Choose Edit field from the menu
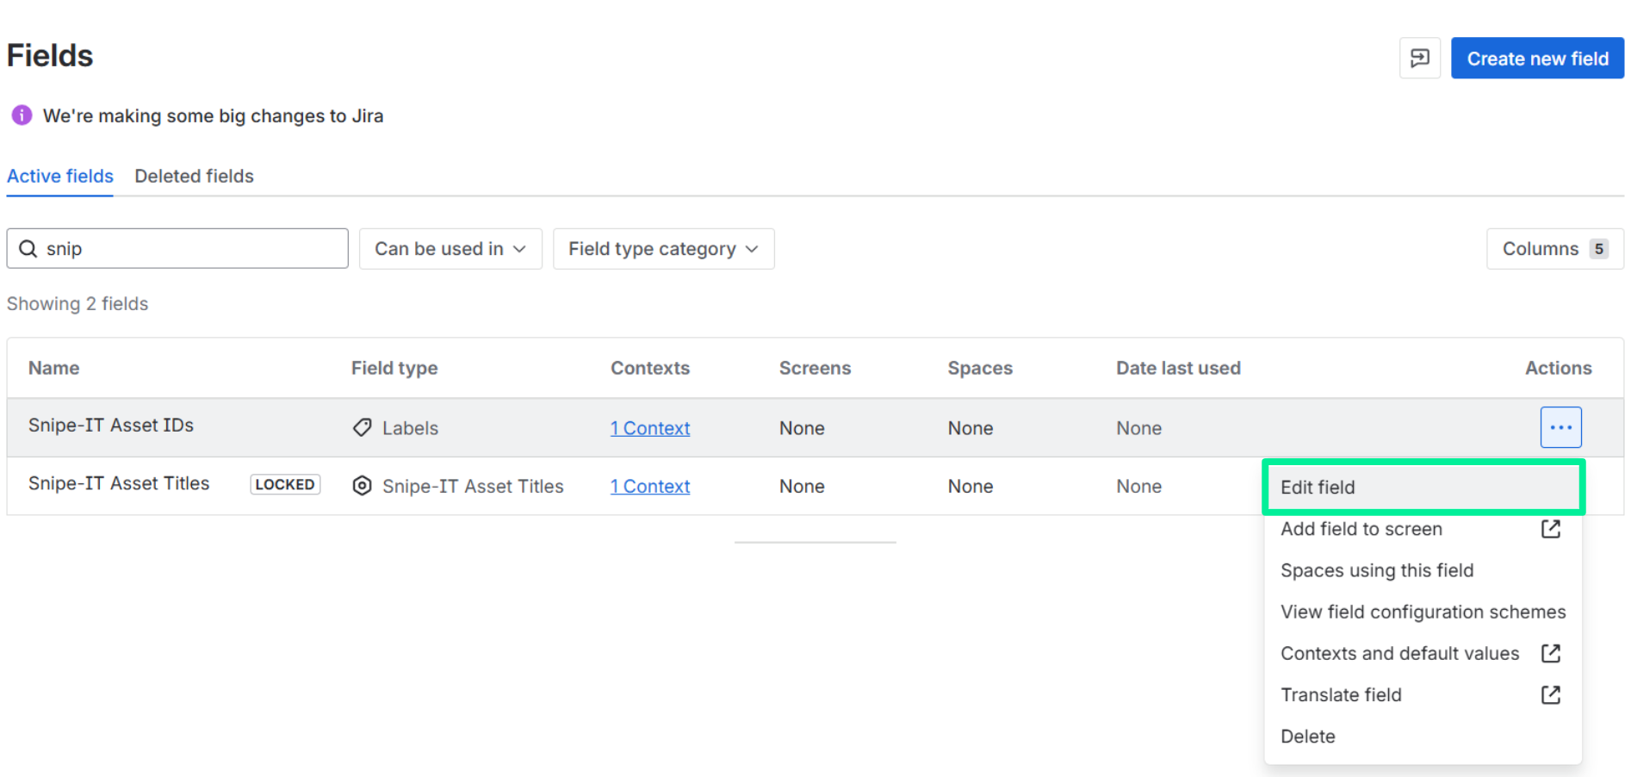The image size is (1631, 777). [1318, 488]
